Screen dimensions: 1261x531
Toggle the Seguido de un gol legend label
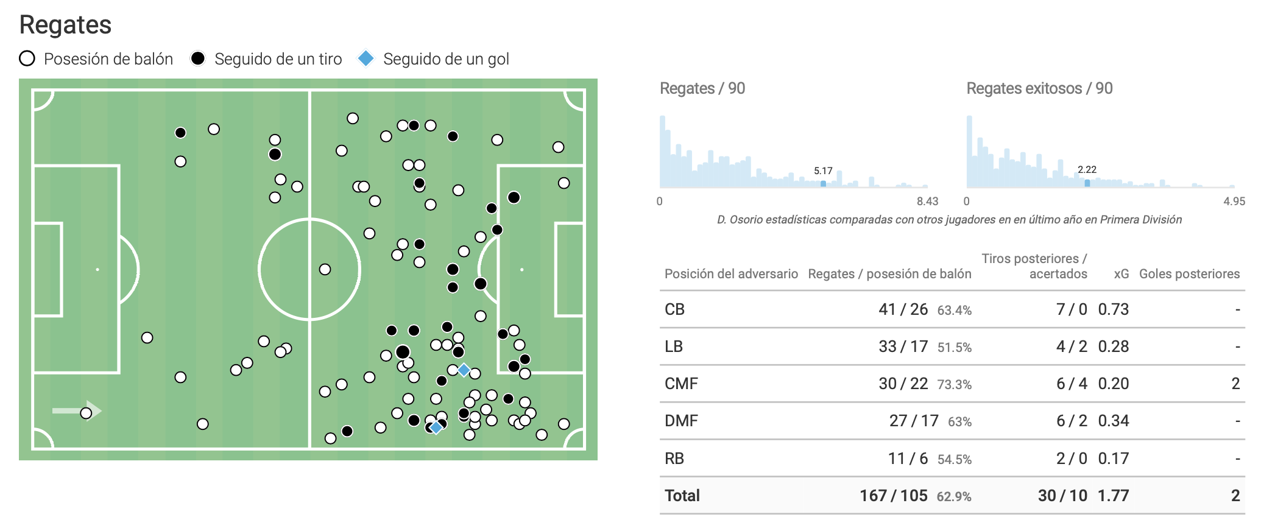point(446,59)
